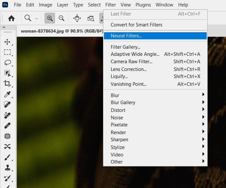Expand the Blur Gallery submenu
This screenshot has width=226, height=188.
(155, 102)
